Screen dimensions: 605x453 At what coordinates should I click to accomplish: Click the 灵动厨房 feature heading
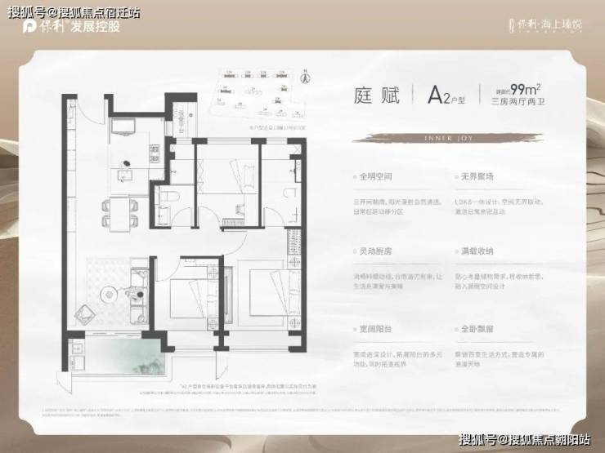pyautogui.click(x=375, y=251)
